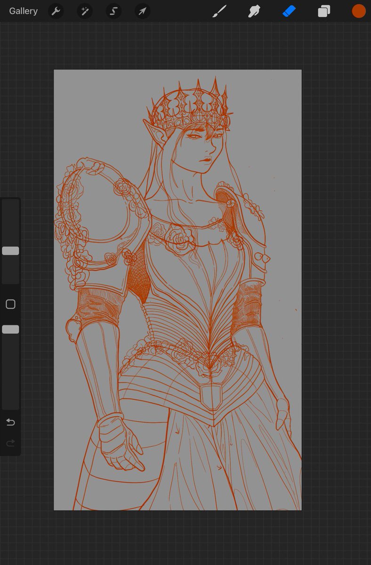This screenshot has height=565, width=371.
Task: Activate the Selection tool
Action: point(113,11)
